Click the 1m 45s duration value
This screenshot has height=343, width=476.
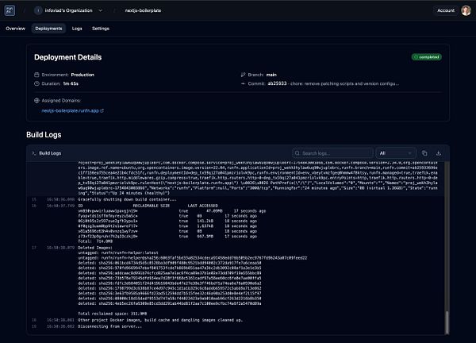[71, 83]
